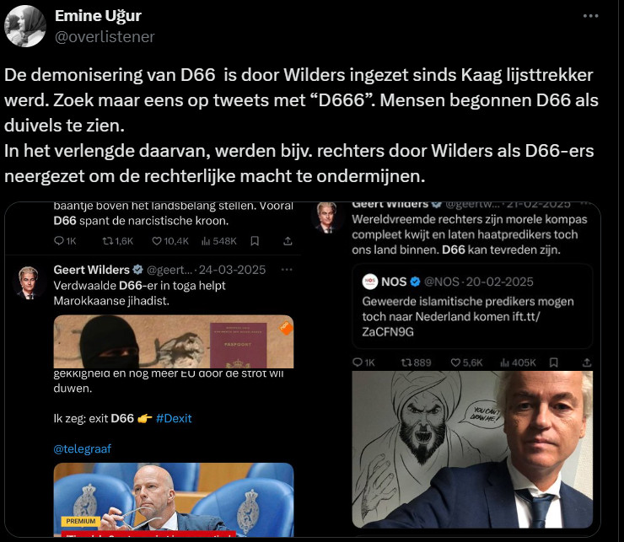Screen dimensions: 624x542
Task: Open Emine Uğur's profile avatar
Action: (x=25, y=26)
